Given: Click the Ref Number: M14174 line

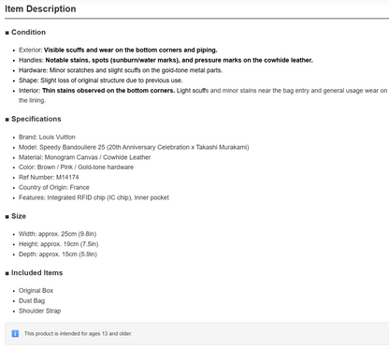Looking at the screenshot, I should tap(49, 177).
